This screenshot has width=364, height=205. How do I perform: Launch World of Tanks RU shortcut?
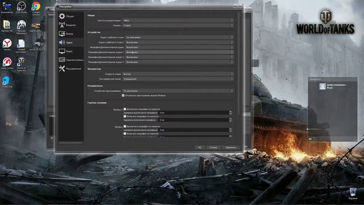(x=22, y=64)
